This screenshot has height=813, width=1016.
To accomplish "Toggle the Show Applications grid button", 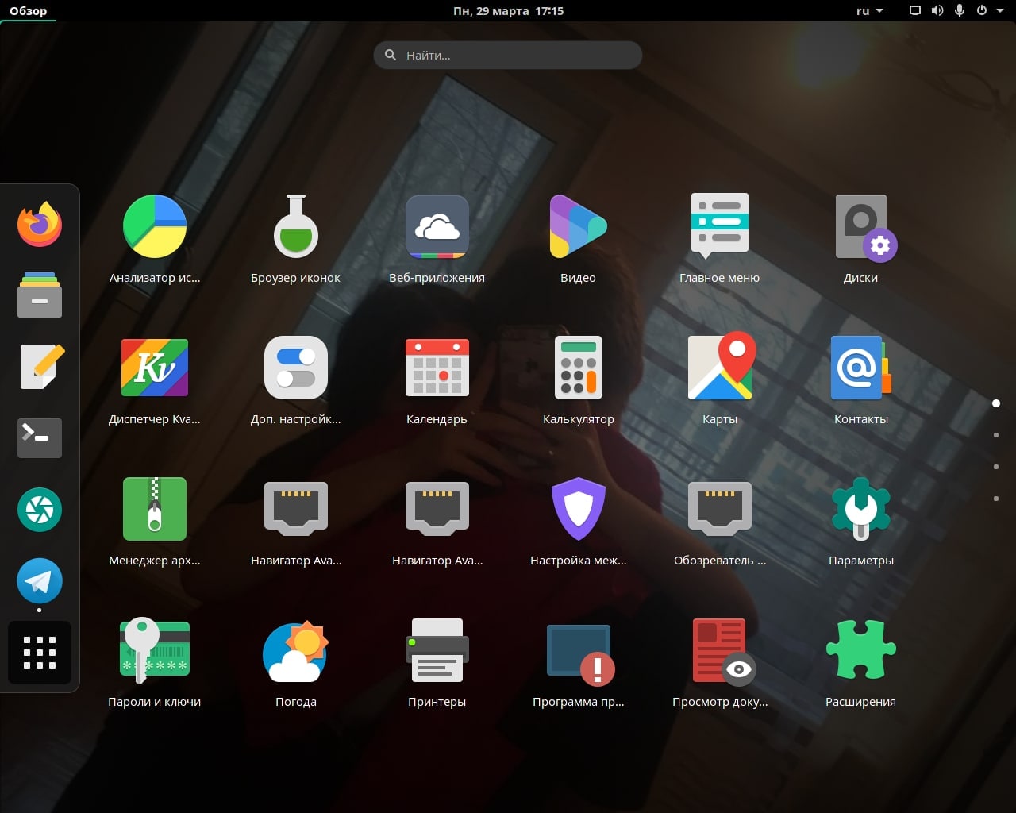I will point(40,653).
